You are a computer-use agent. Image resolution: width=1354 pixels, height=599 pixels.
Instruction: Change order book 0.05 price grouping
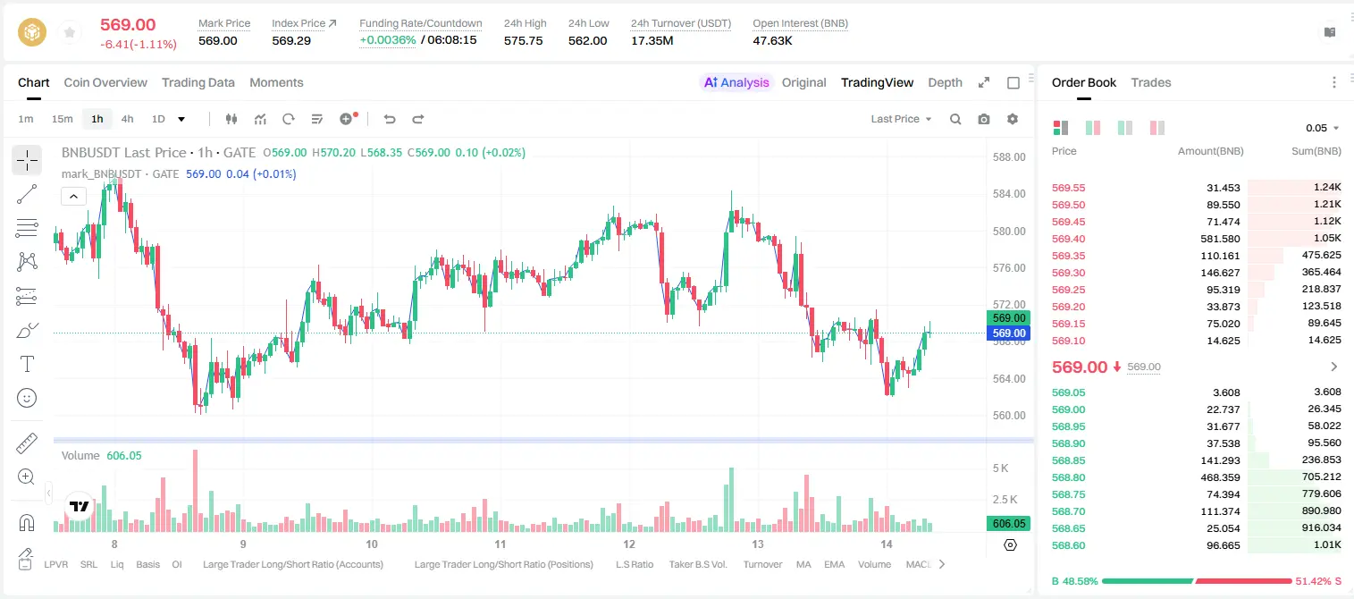click(x=1323, y=128)
